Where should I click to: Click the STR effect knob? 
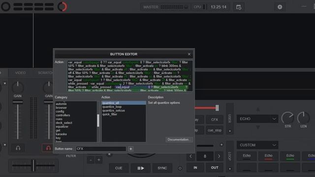point(287,118)
